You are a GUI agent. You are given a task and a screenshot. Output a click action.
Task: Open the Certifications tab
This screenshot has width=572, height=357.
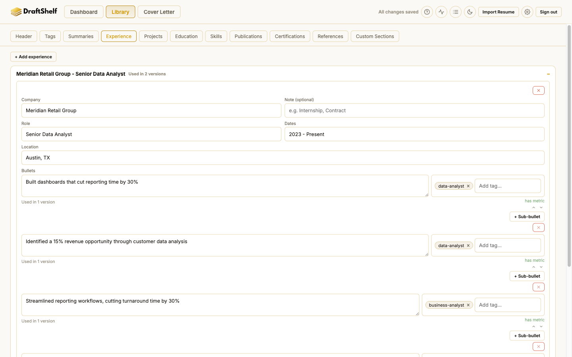point(290,36)
